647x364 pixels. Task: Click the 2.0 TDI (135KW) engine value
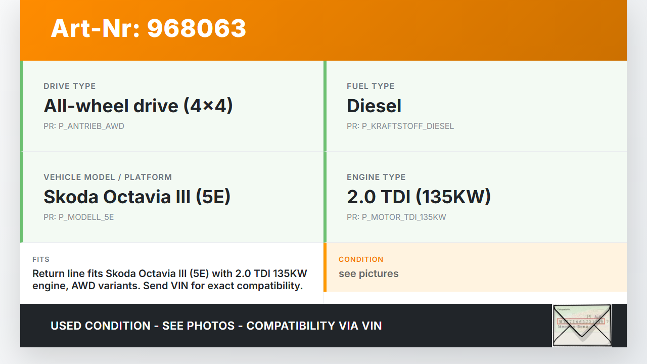(x=419, y=197)
